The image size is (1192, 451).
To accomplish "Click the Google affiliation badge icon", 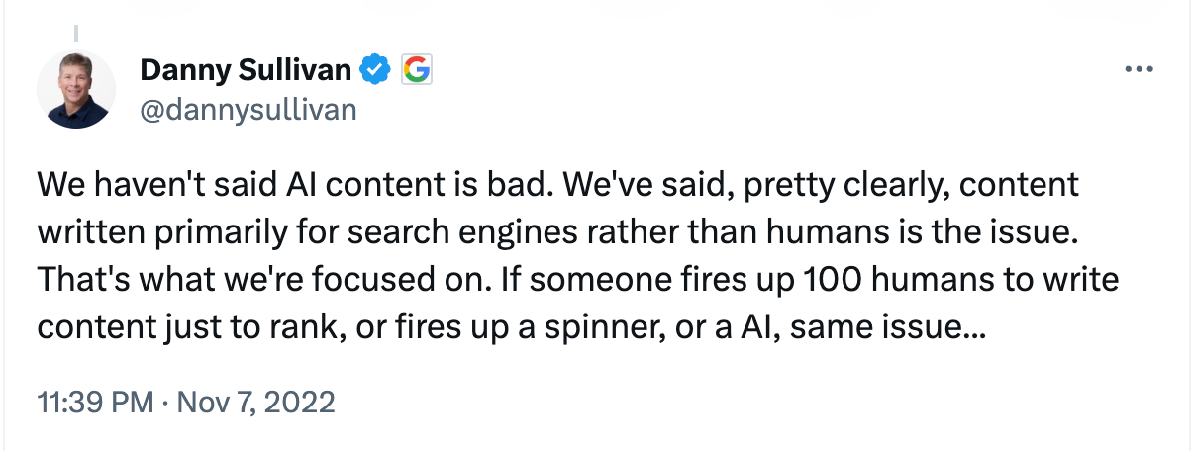I will 417,69.
